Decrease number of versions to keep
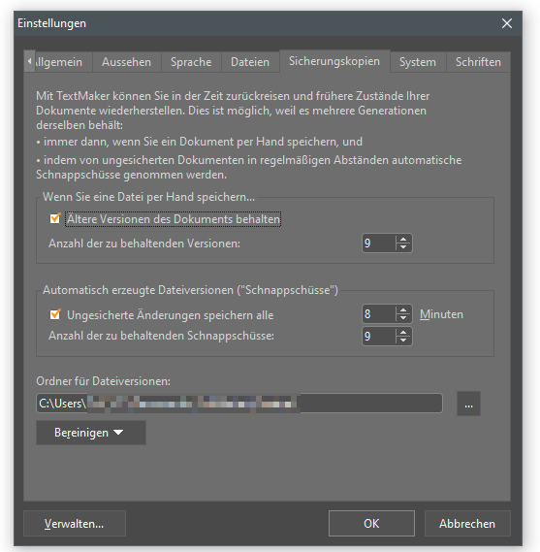Screen dimensions: 540x552 [x=403, y=247]
